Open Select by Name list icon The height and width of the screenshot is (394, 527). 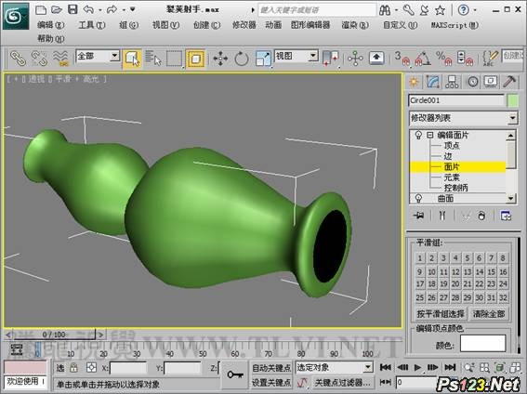pyautogui.click(x=153, y=59)
